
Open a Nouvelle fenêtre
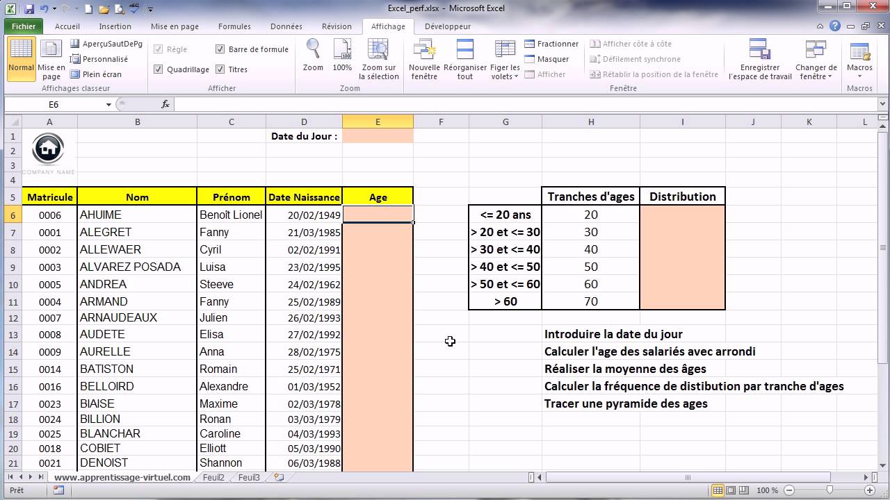[x=424, y=58]
